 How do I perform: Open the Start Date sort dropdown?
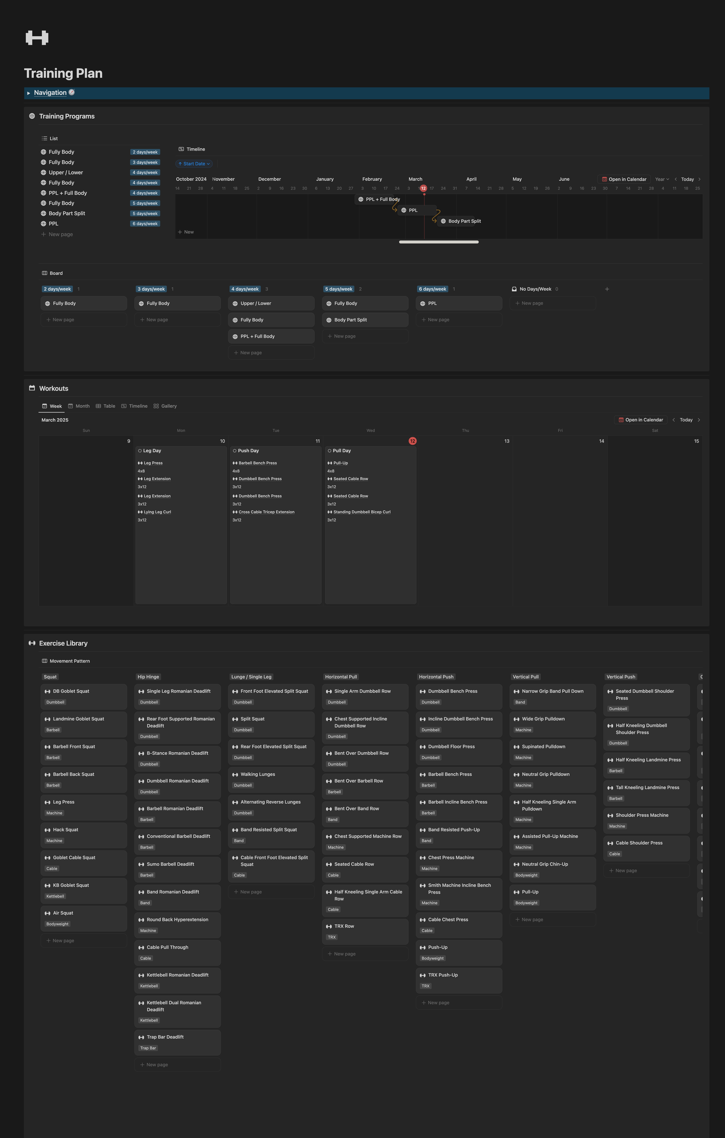pos(194,164)
